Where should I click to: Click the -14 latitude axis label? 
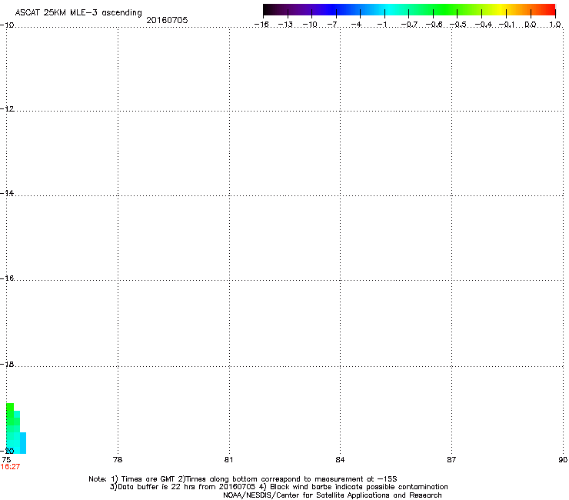click(x=7, y=194)
